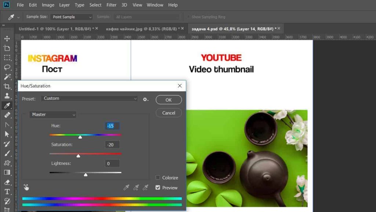Open the Sample All Layers dropdown
Screen dimensions: 376x212
147,17
